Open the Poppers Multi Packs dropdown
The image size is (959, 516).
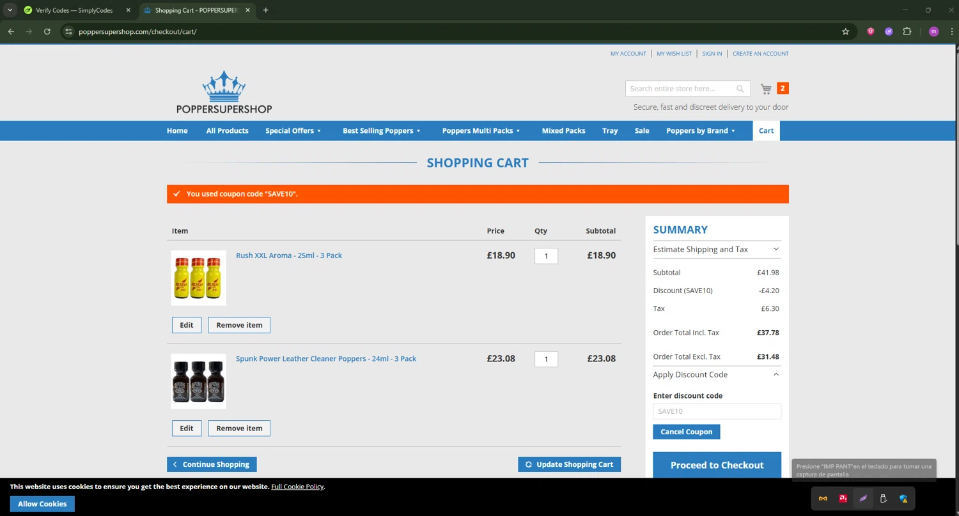click(x=481, y=131)
